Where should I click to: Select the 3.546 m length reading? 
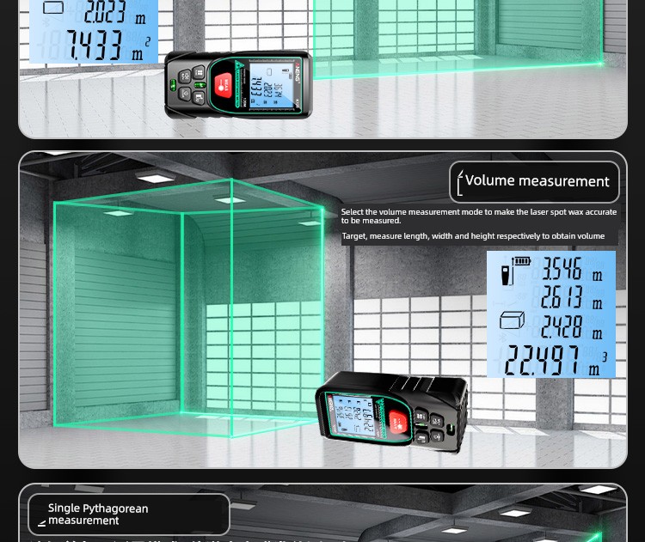tap(572, 269)
